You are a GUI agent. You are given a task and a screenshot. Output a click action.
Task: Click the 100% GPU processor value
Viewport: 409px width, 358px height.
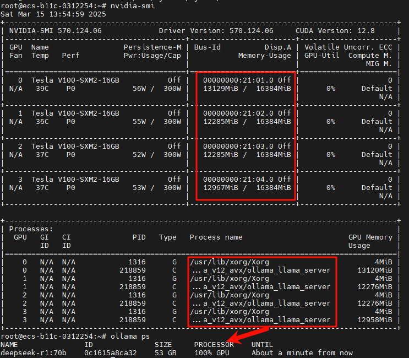tap(211, 352)
